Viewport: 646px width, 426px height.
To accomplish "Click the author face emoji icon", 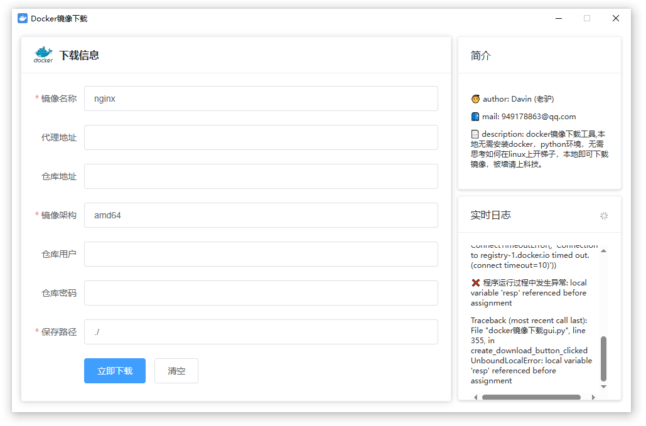I will (x=475, y=99).
